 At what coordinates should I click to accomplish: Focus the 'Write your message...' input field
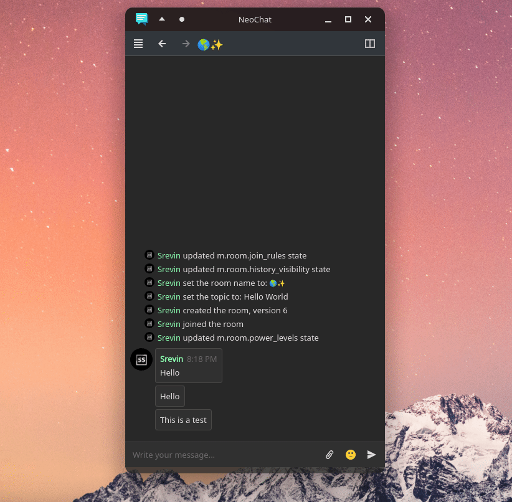(x=225, y=455)
